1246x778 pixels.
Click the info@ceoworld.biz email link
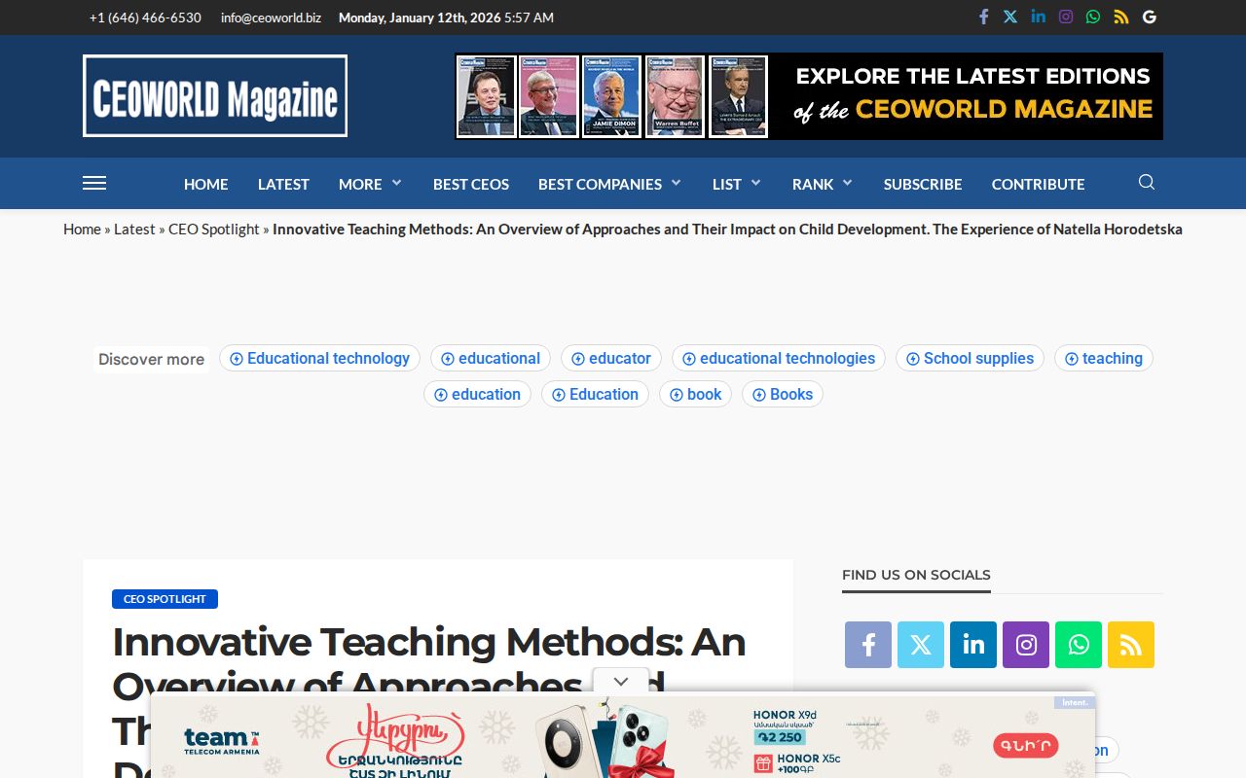click(x=271, y=18)
